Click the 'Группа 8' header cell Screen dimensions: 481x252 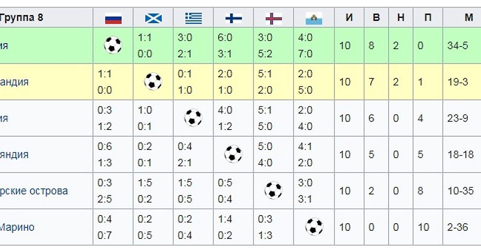click(21, 18)
